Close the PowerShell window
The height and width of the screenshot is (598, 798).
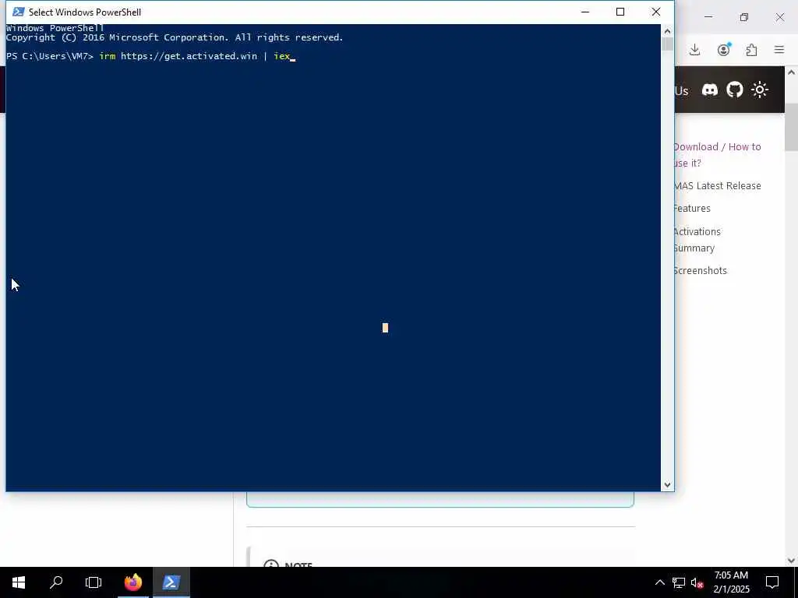click(x=656, y=12)
